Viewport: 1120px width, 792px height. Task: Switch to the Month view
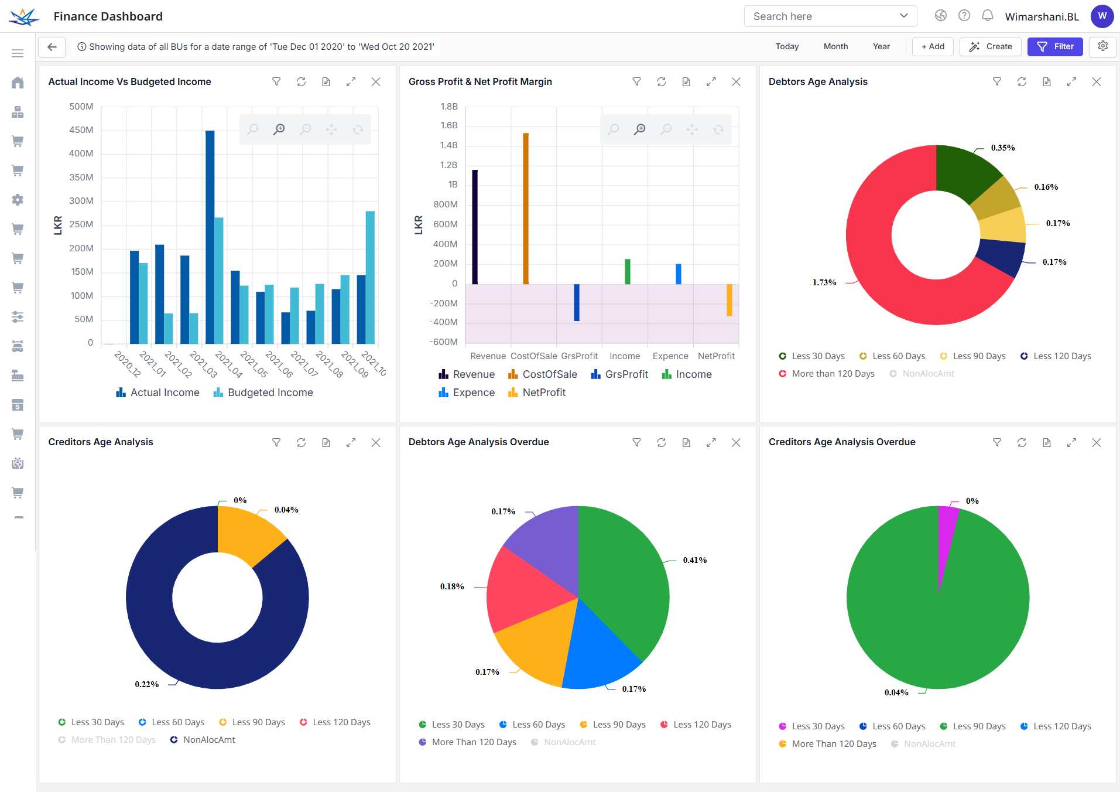(835, 46)
